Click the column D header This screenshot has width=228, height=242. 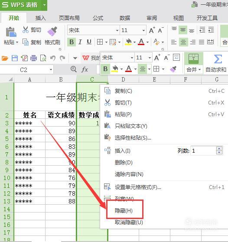123,79
